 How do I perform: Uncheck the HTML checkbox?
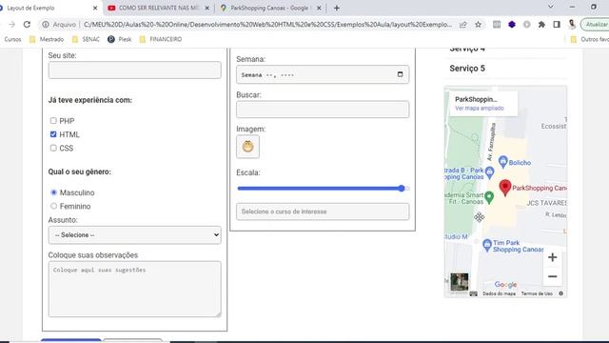point(53,134)
